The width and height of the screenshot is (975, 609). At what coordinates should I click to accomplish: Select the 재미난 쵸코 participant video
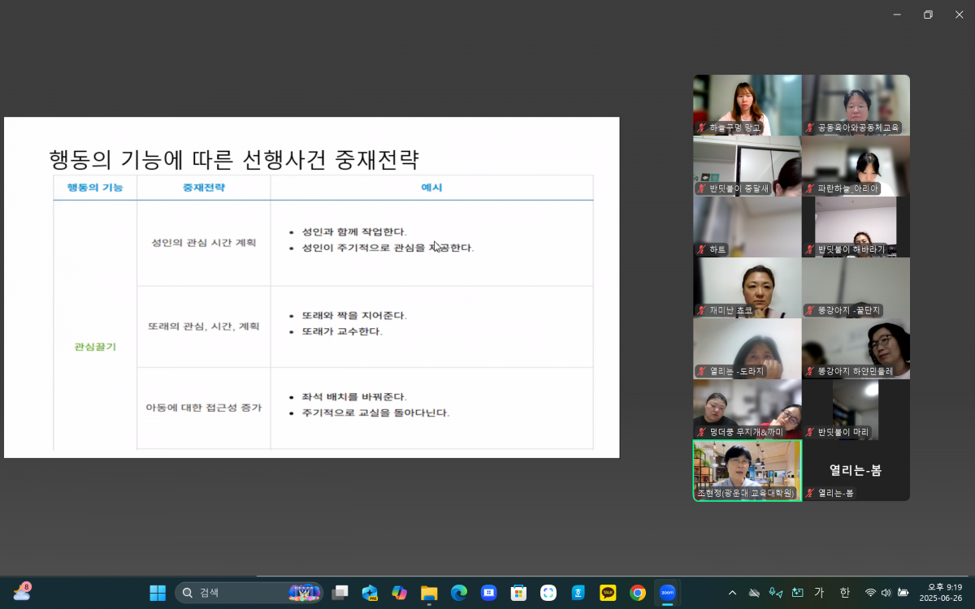(x=747, y=287)
